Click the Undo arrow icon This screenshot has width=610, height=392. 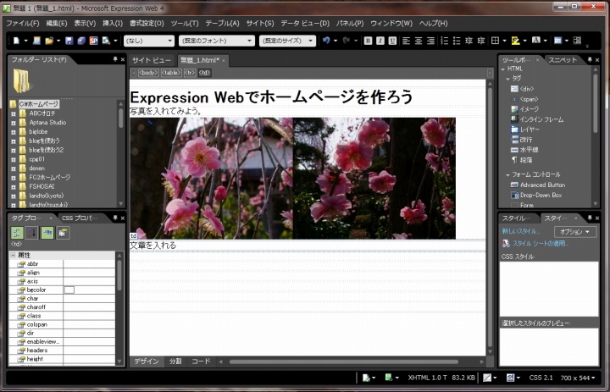tap(326, 41)
